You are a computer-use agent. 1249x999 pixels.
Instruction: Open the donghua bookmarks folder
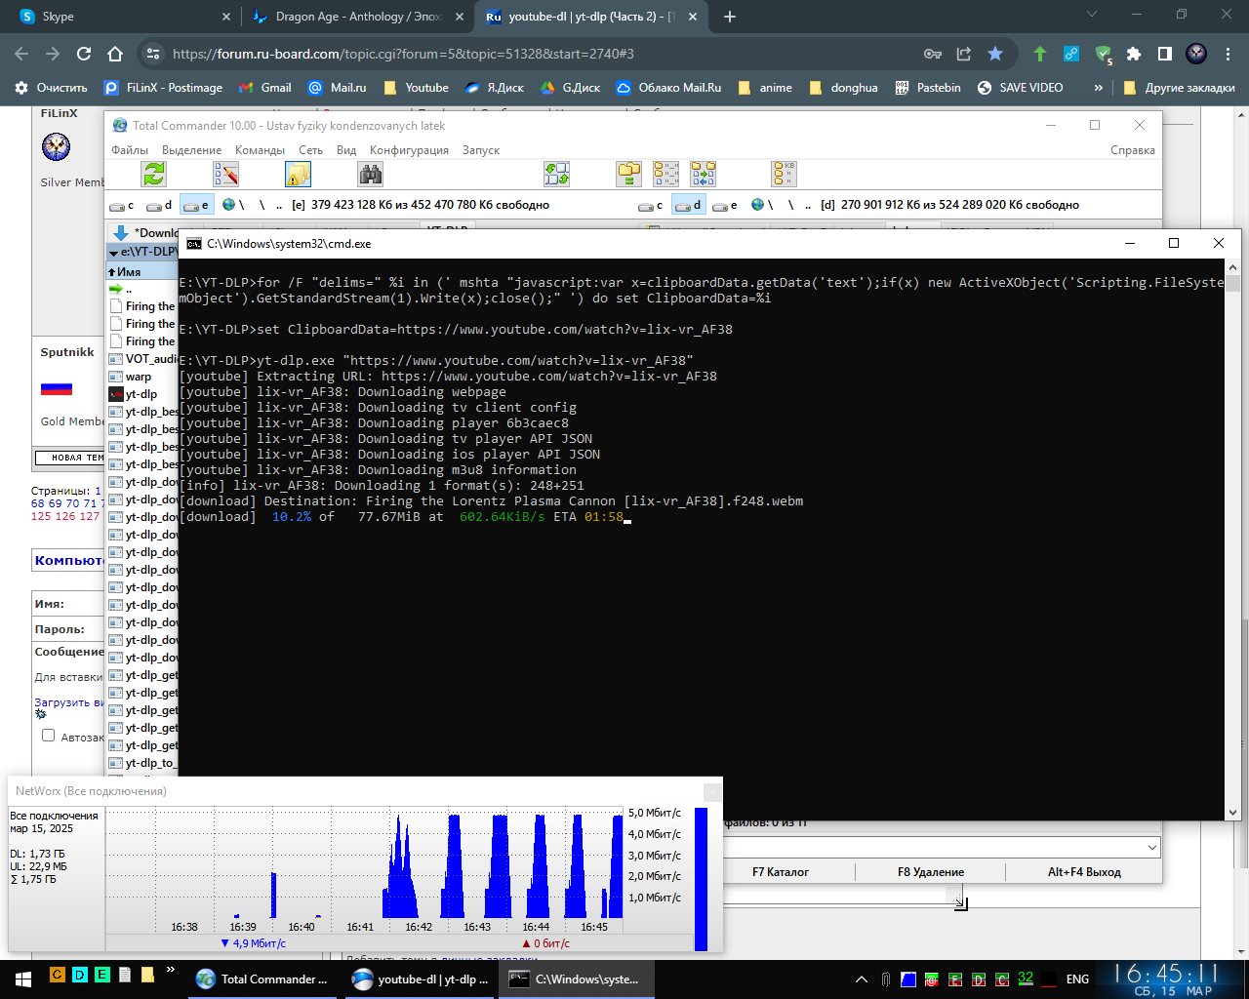click(843, 88)
